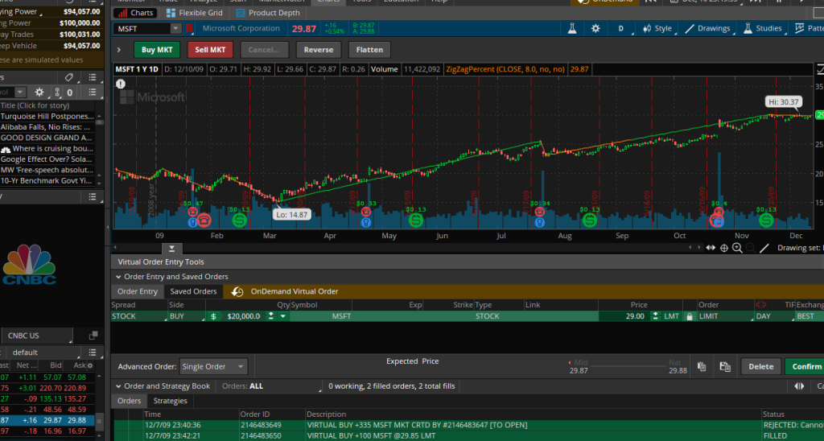Click the zoom-in magnifier icon
The image size is (824, 441).
tap(737, 248)
